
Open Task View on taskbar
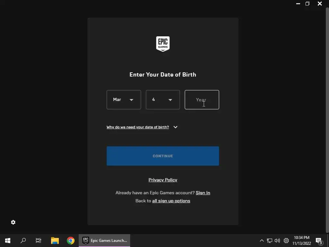pyautogui.click(x=39, y=241)
